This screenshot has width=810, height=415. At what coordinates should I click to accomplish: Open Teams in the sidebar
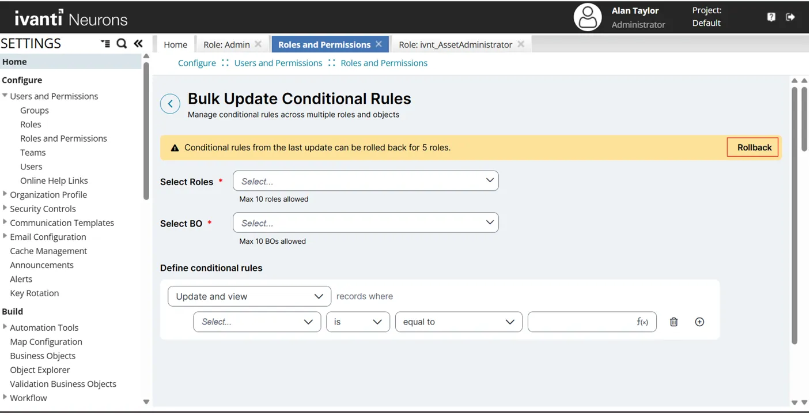(x=33, y=153)
